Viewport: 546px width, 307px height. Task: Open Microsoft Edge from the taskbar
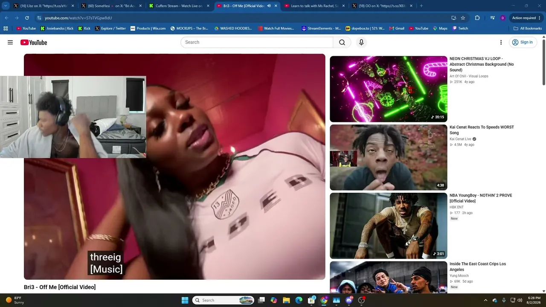click(x=299, y=300)
